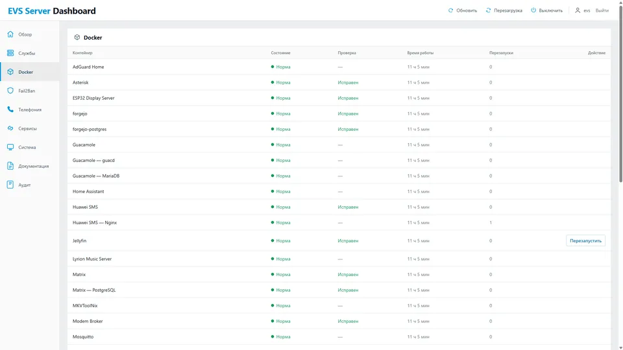623x350 pixels.
Task: Click the scrollbar down arrow
Action: click(620, 347)
